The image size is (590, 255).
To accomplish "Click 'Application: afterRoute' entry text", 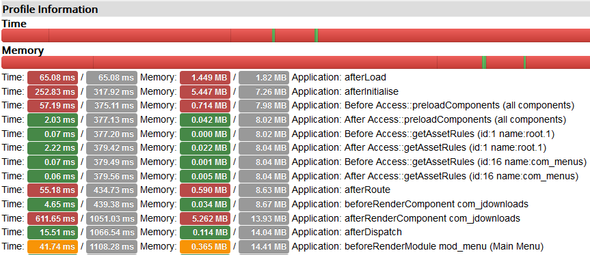I will coord(341,190).
